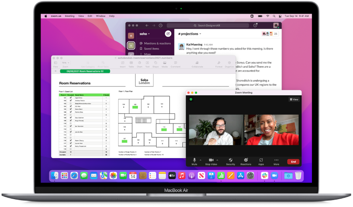Open Apps in Zoom toolbar

pyautogui.click(x=261, y=160)
